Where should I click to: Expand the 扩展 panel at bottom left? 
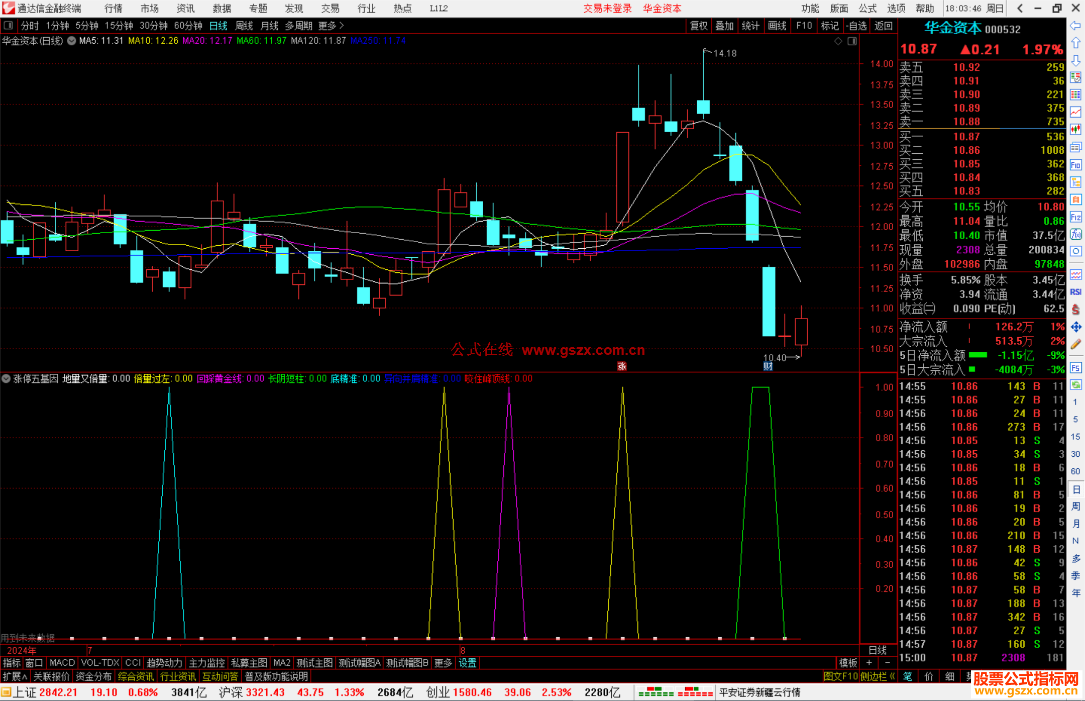pyautogui.click(x=15, y=676)
